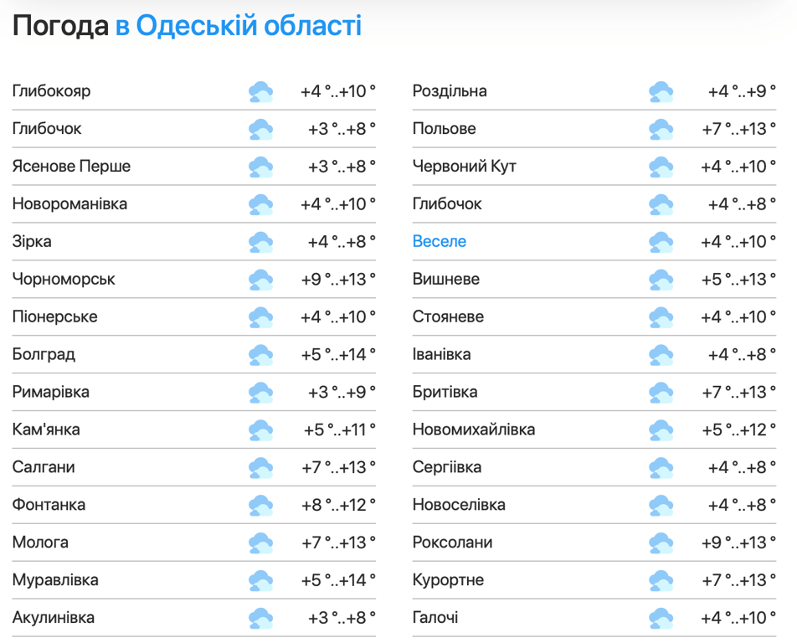Go to Ясенове Перше forecast

(71, 167)
